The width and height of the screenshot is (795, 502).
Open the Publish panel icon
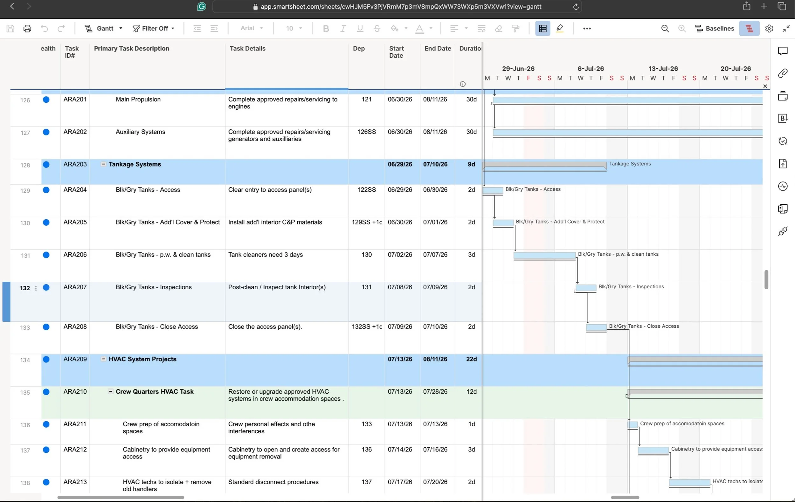coord(783,163)
